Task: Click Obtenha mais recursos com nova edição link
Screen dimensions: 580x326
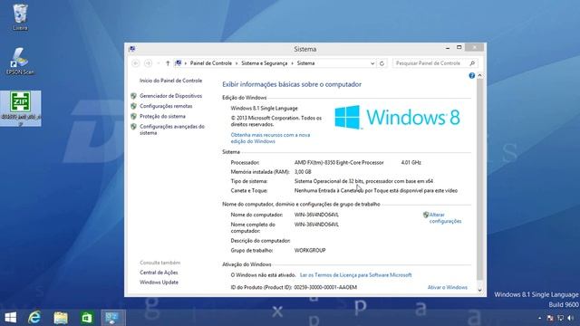Action: (270, 138)
